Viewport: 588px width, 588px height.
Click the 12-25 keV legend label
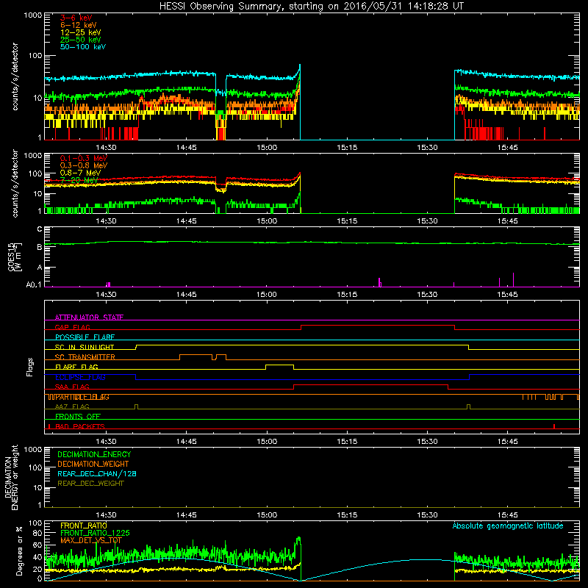80,32
